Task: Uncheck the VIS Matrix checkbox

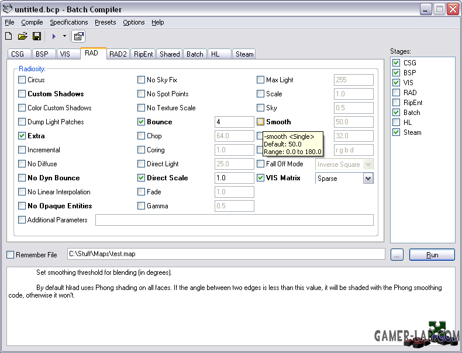Action: 260,178
